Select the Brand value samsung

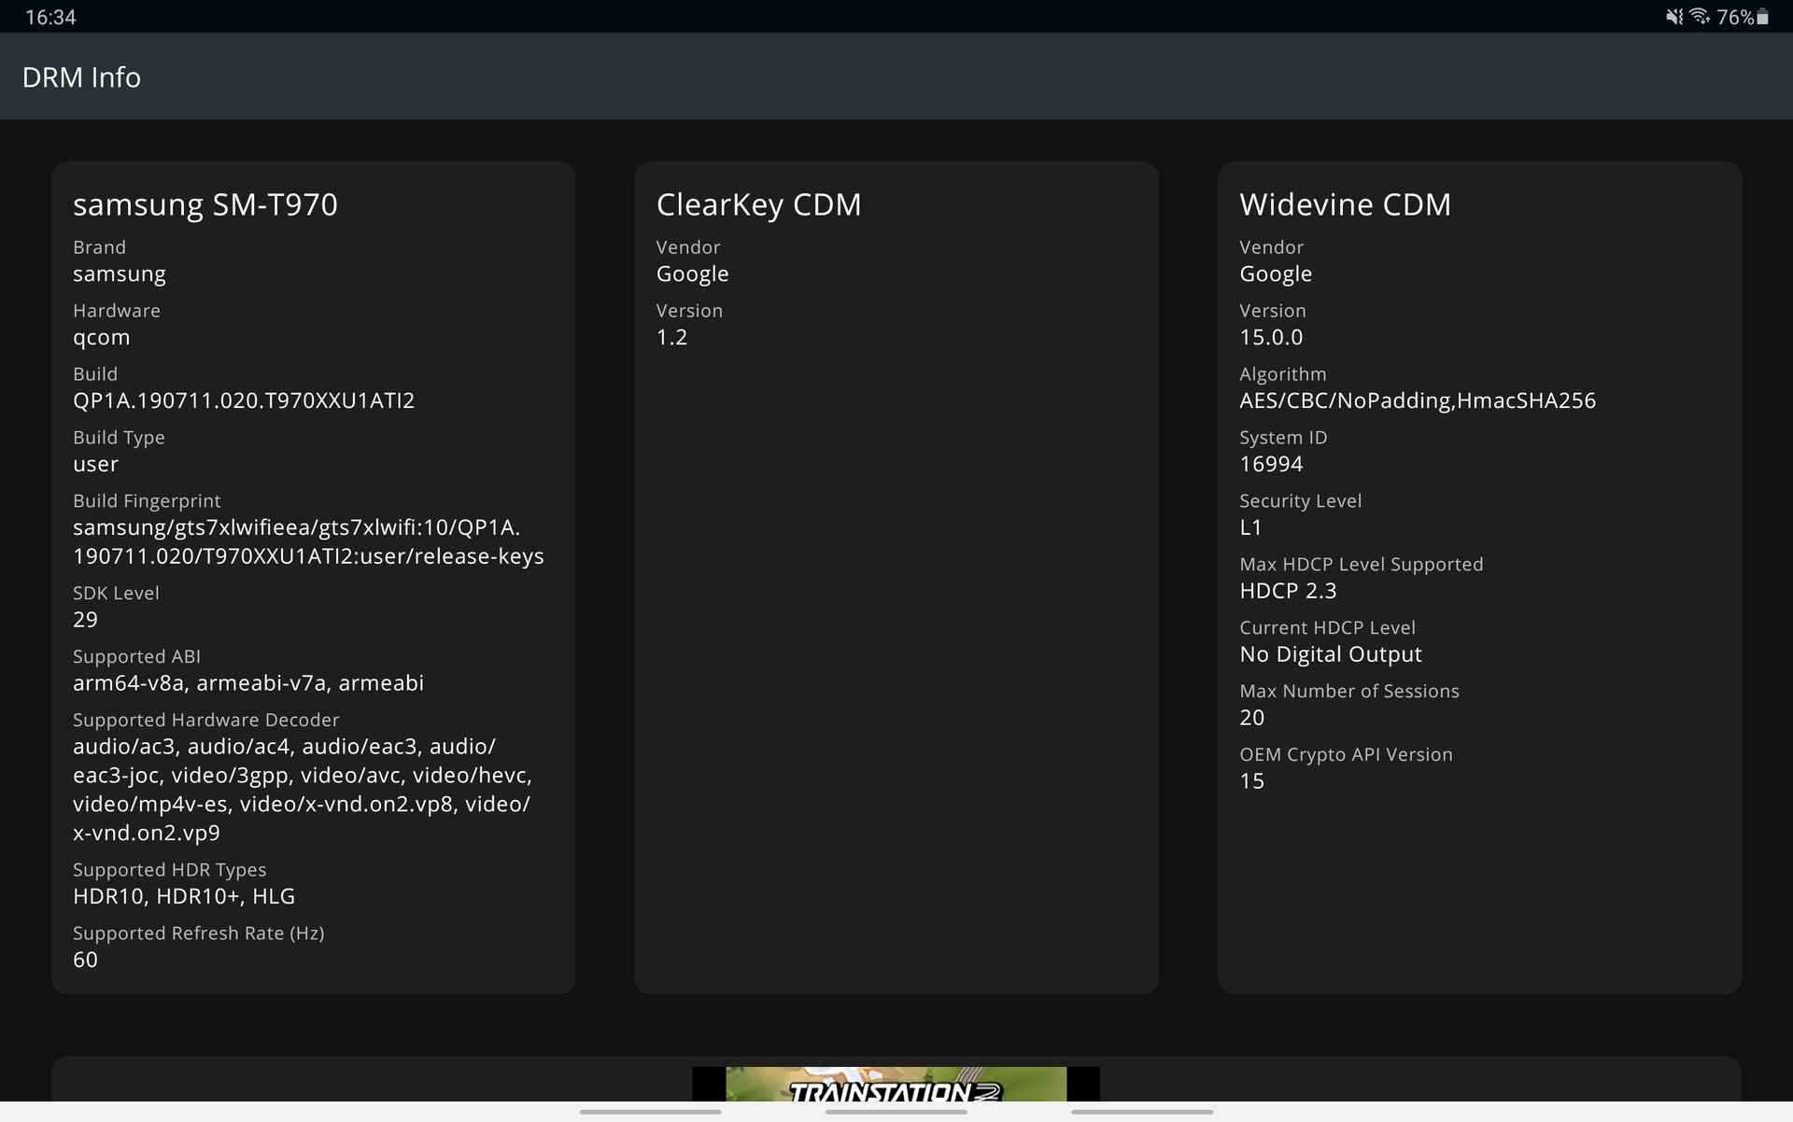click(x=120, y=274)
